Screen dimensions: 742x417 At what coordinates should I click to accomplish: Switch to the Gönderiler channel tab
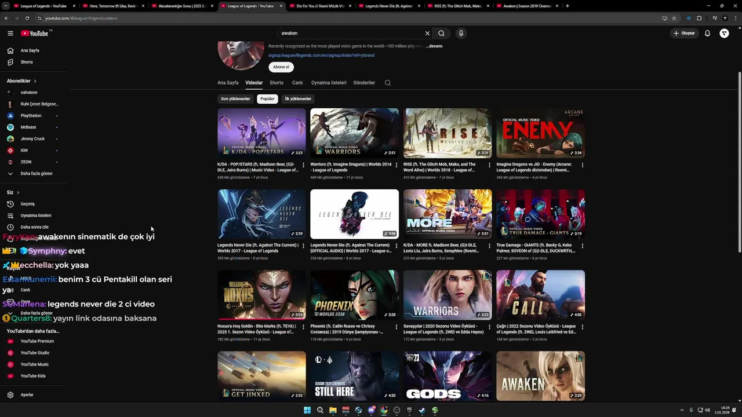364,83
